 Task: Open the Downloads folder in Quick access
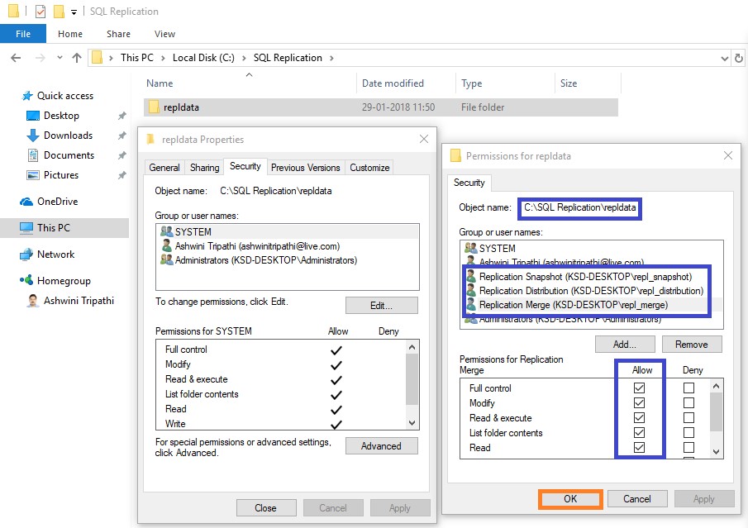(67, 136)
